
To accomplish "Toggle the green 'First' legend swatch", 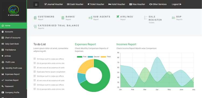I will (x=79, y=57).
